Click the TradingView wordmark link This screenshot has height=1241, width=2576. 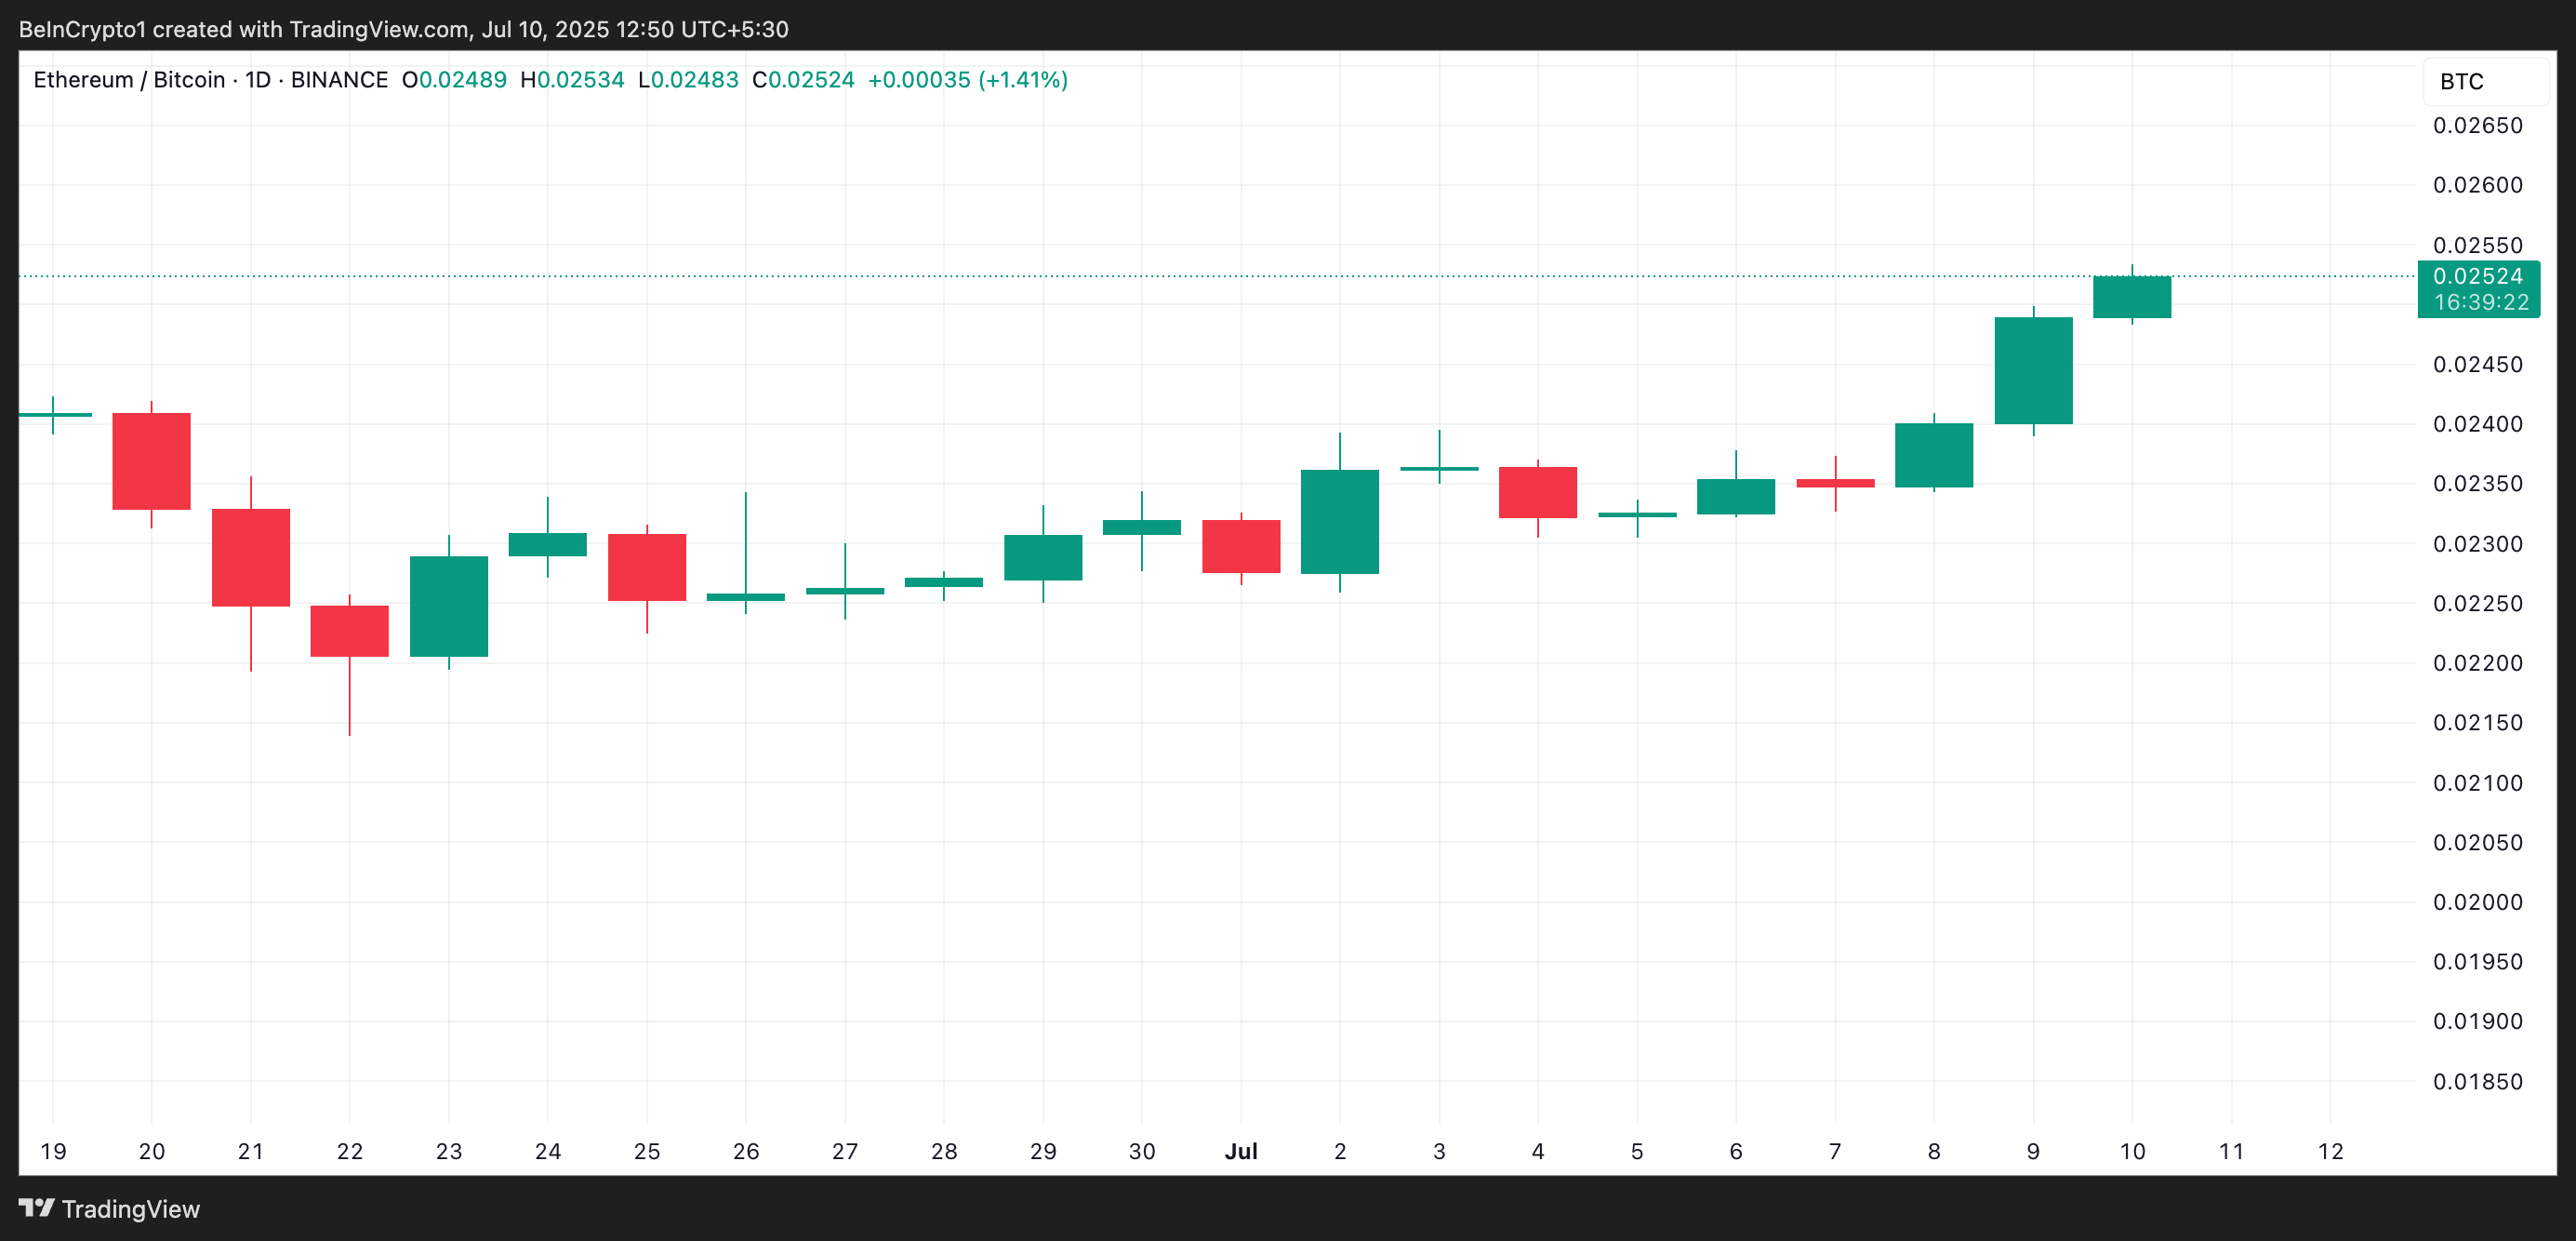130,1209
